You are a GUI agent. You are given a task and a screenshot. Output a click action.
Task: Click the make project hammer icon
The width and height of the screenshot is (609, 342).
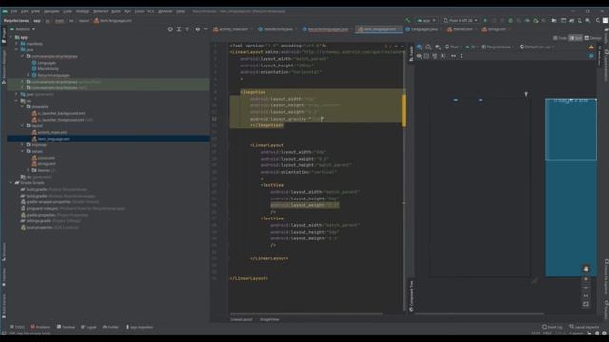[407, 20]
